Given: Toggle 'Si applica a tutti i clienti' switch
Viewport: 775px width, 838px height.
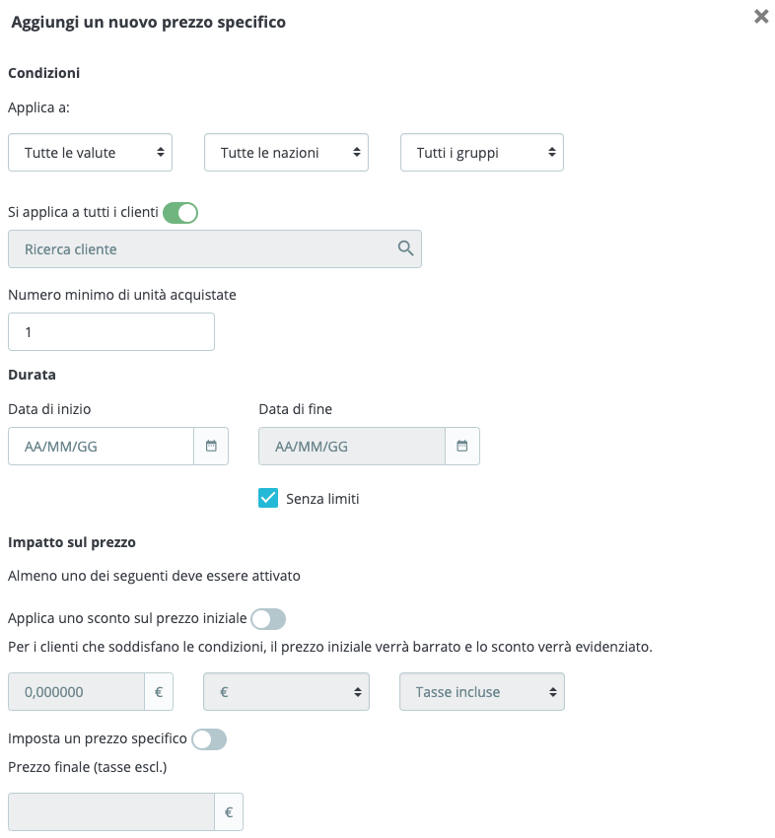Looking at the screenshot, I should click(x=180, y=213).
